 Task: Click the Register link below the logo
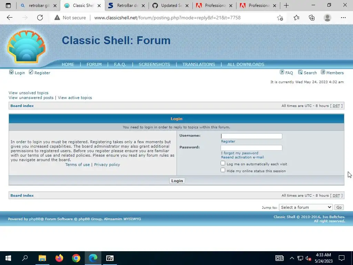pyautogui.click(x=39, y=72)
